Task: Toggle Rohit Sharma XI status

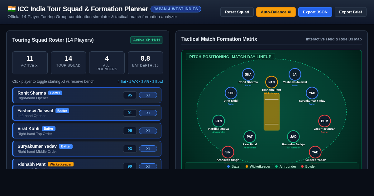Action: click(148, 95)
